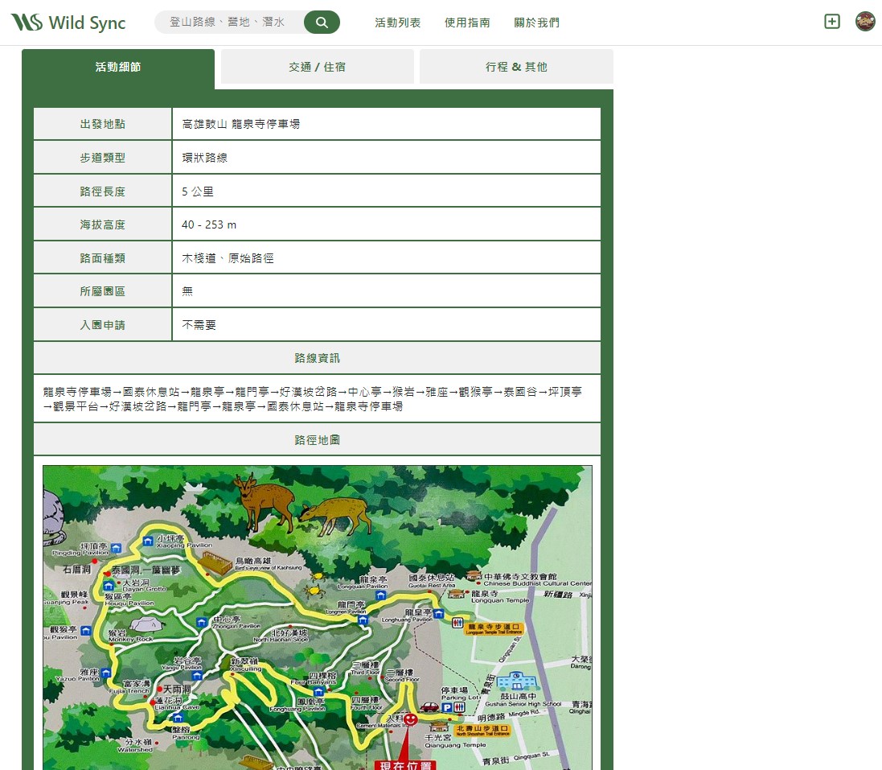The height and width of the screenshot is (770, 882).
Task: Click the 海拔高度 label cell
Action: point(102,224)
